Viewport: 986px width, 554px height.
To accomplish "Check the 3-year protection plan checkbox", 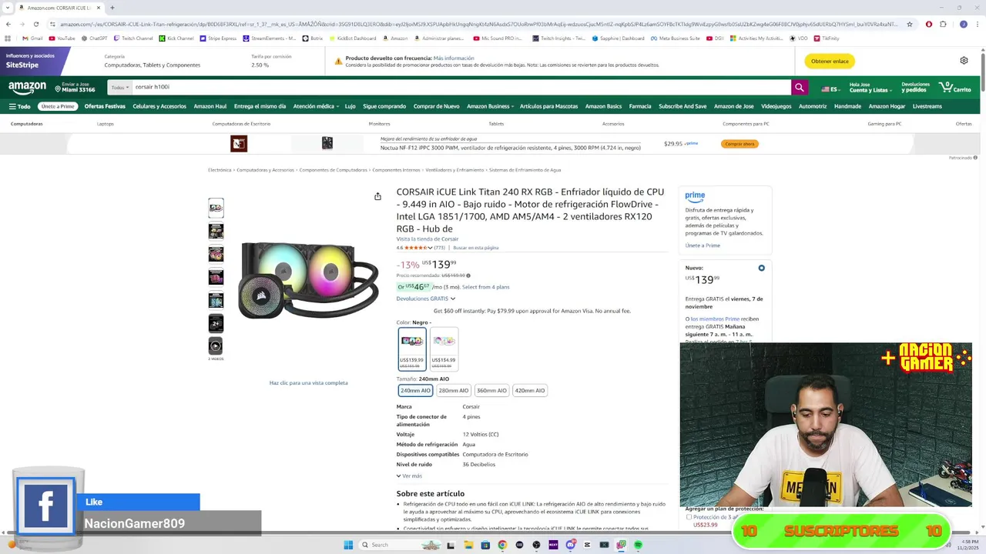I will coord(689,517).
